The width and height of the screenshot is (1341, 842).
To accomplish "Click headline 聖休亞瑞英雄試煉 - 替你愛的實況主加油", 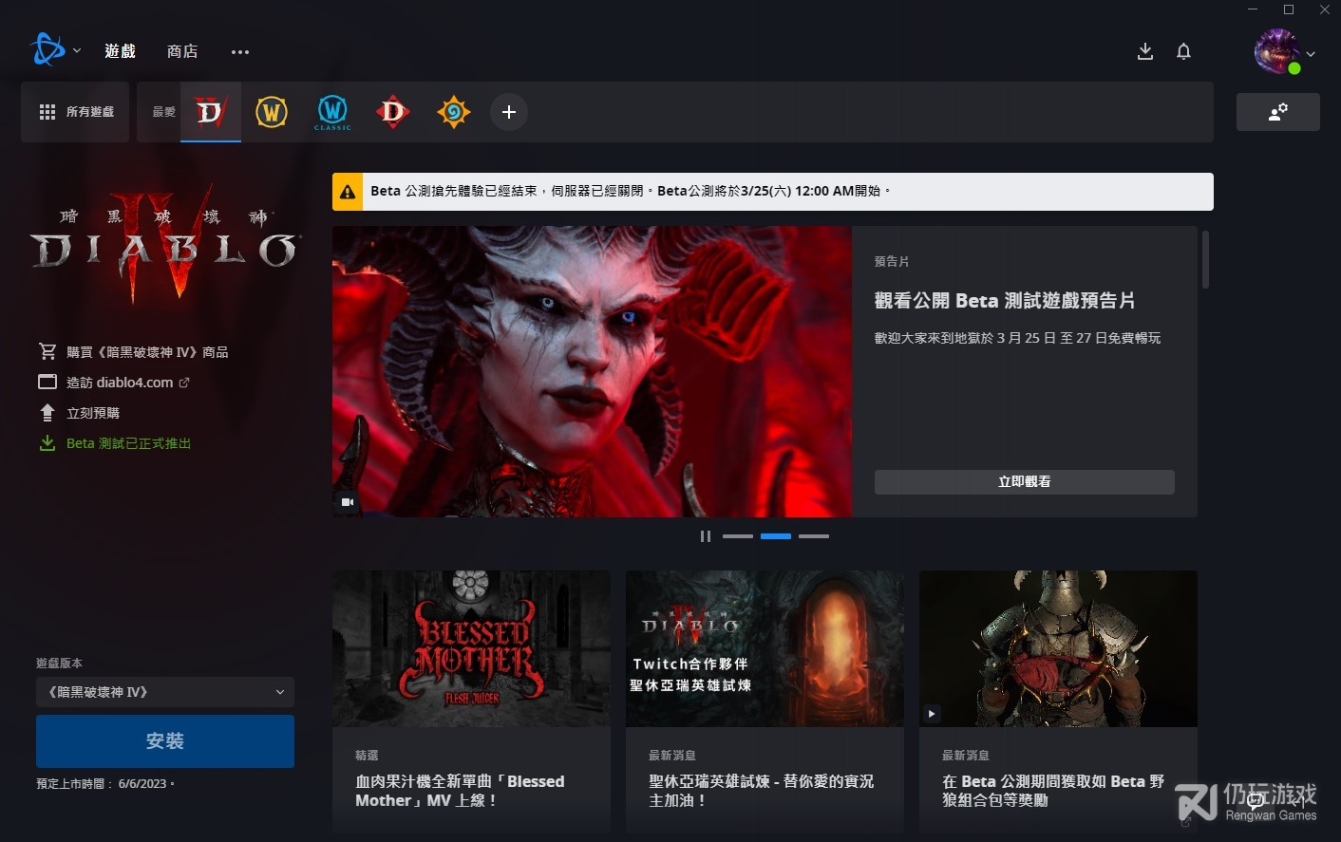I will pos(761,791).
